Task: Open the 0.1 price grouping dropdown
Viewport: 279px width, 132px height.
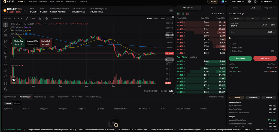Action: coord(214,14)
